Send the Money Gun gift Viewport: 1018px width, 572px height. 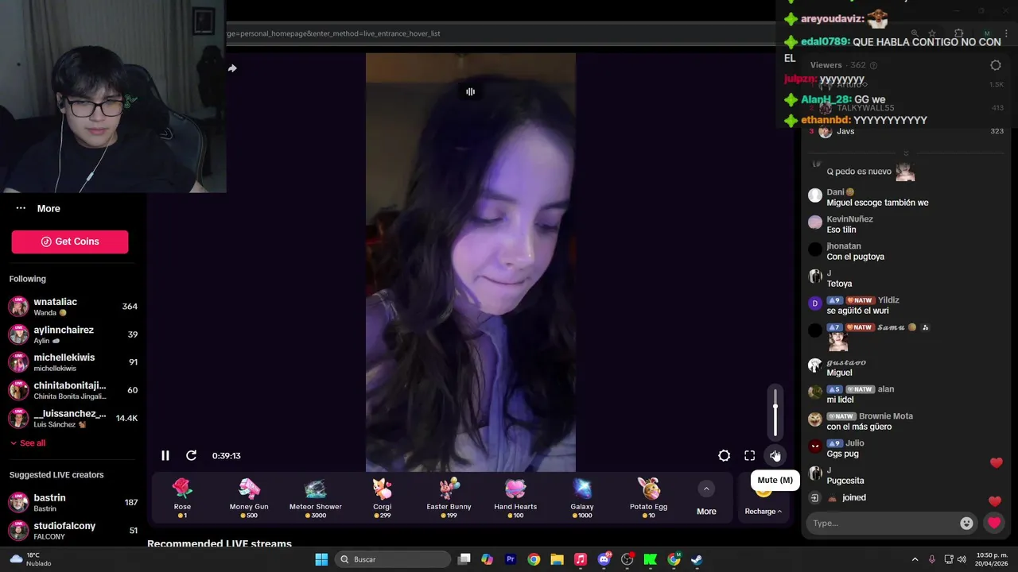(249, 497)
